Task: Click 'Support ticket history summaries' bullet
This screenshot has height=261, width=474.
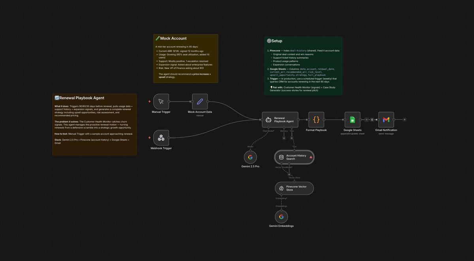Action: coord(291,58)
